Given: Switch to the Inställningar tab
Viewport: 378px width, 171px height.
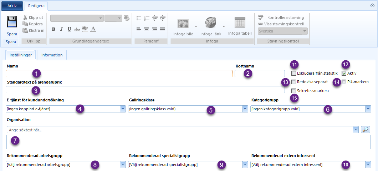Looking at the screenshot, I should tap(20, 55).
